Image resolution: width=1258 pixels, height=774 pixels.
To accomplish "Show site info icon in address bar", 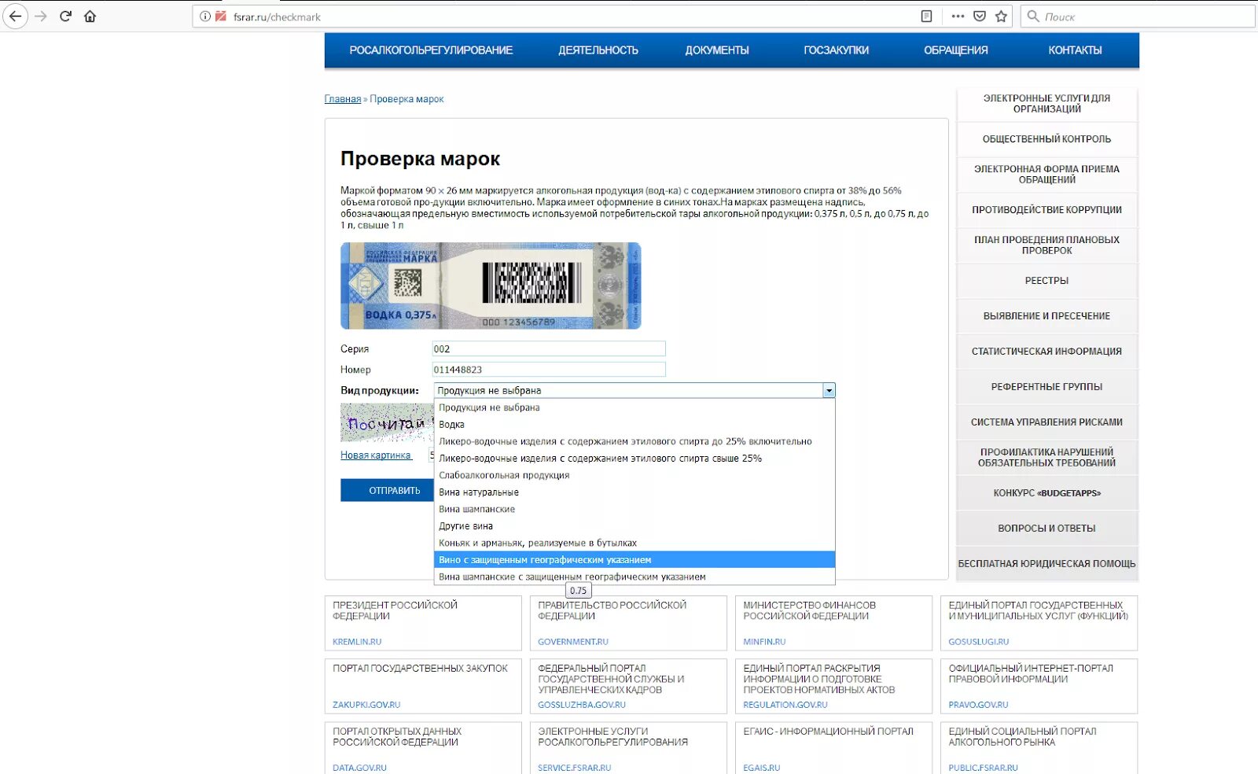I will coord(205,17).
